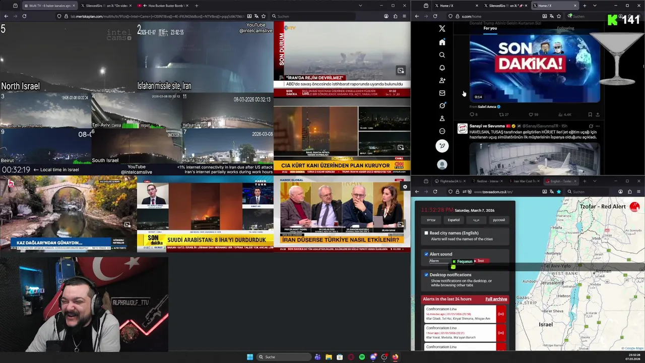
Task: Open X notifications bell in sidebar
Action: [x=442, y=68]
